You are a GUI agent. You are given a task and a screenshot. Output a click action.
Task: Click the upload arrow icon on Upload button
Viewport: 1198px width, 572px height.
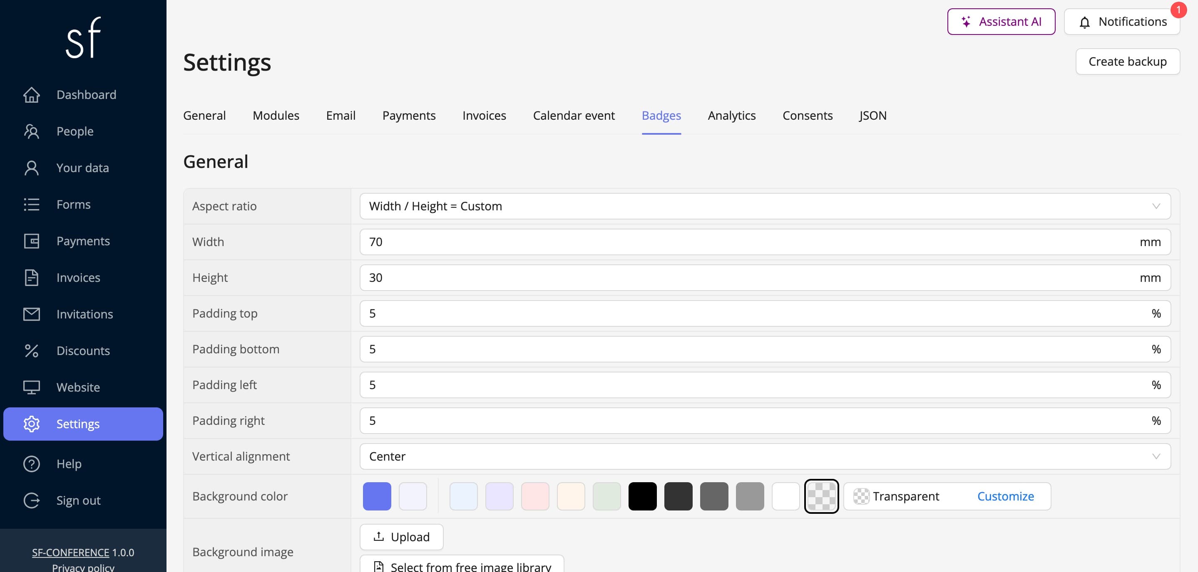[x=378, y=536]
